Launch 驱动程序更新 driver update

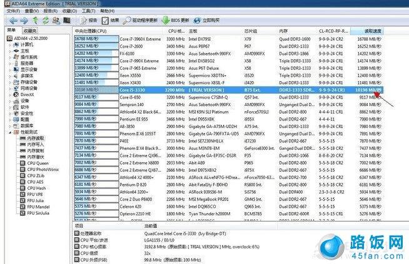click(x=140, y=21)
